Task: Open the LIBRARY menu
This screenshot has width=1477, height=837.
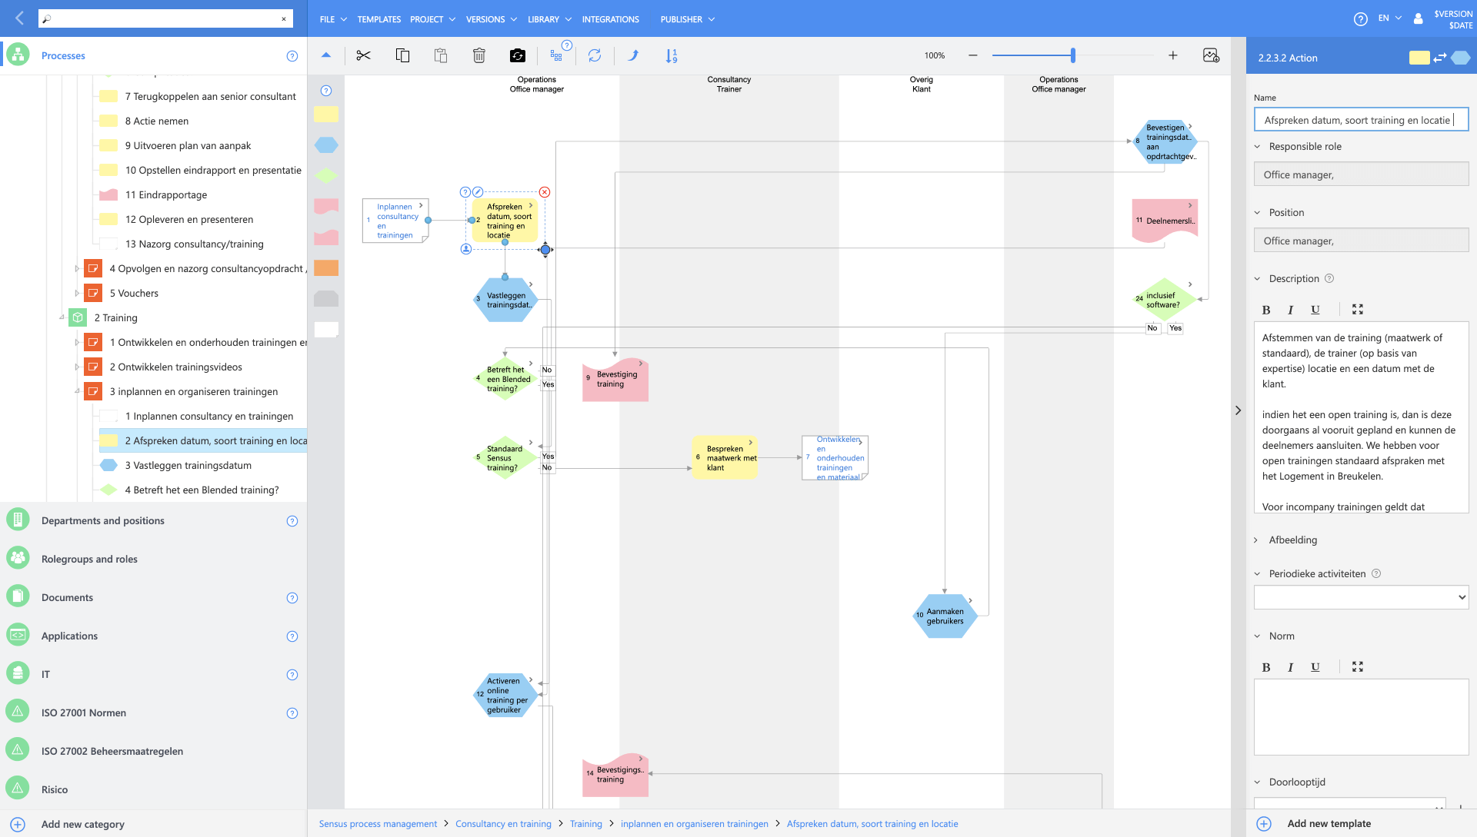Action: (549, 19)
